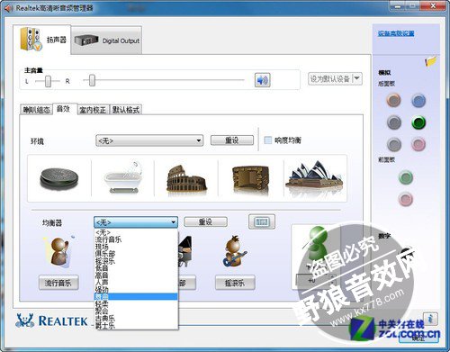Select 爵士乐 in the equalizer list
This screenshot has width=450, height=352.
pyautogui.click(x=136, y=325)
